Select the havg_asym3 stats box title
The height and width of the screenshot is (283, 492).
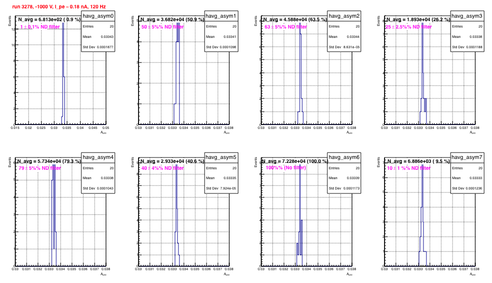(467, 16)
